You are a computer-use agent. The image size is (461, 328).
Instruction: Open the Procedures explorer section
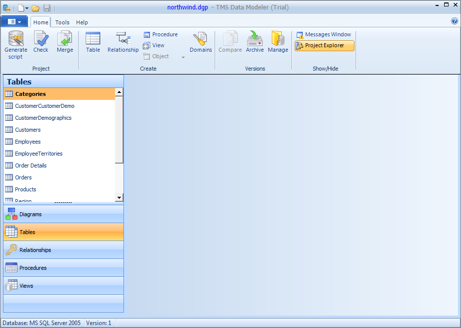click(64, 268)
